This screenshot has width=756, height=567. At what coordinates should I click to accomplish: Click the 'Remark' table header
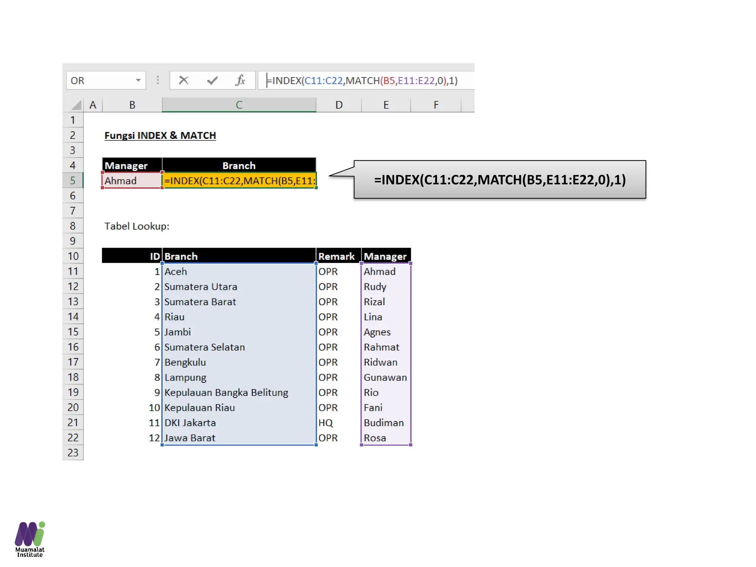(x=339, y=256)
